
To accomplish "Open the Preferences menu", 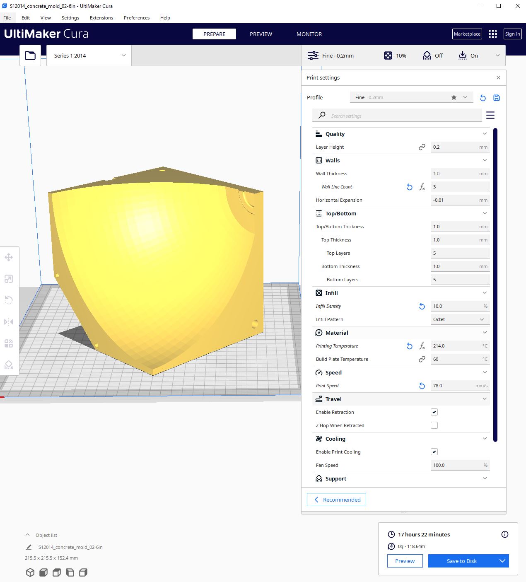I will pyautogui.click(x=137, y=18).
